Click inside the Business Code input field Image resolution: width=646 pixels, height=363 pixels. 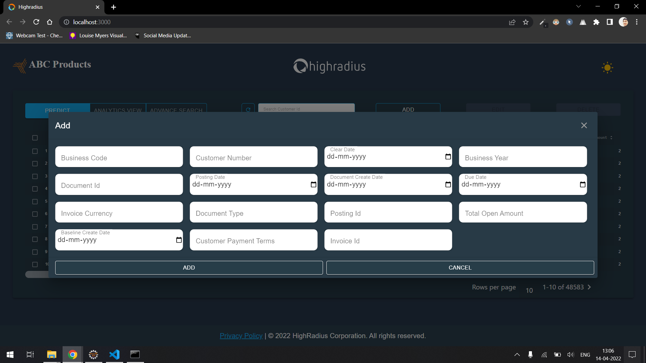coord(119,157)
